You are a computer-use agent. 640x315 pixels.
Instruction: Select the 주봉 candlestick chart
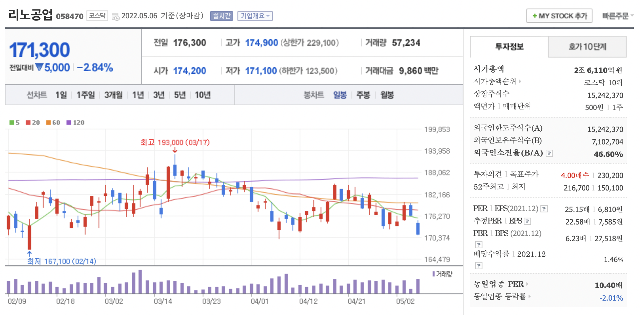(x=363, y=95)
